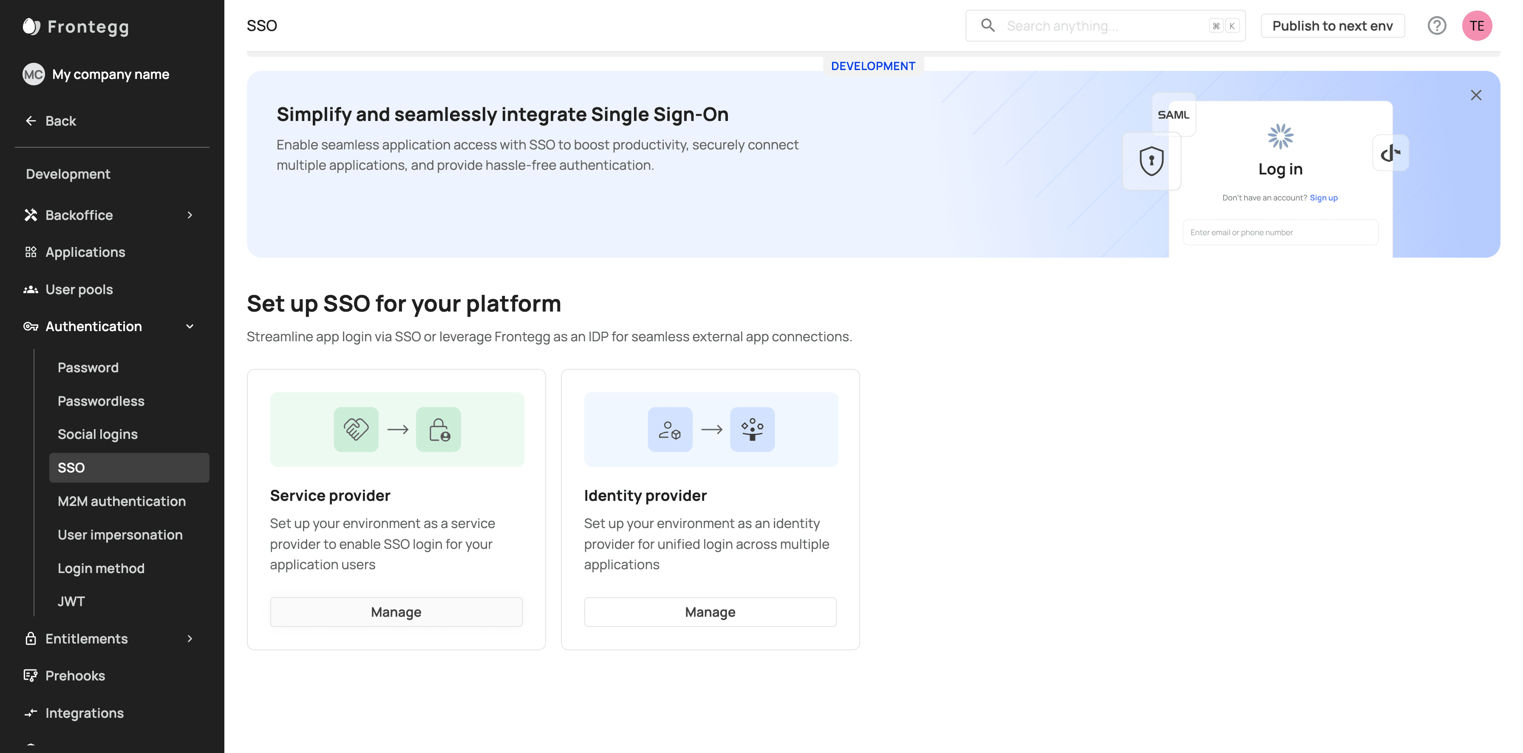Screen dimensions: 1523x753
Task: Click the Backoffice tools icon
Action: point(31,215)
